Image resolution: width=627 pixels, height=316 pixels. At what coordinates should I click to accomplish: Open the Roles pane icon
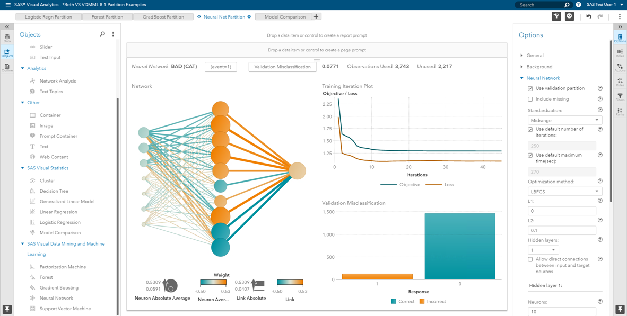pos(620,53)
